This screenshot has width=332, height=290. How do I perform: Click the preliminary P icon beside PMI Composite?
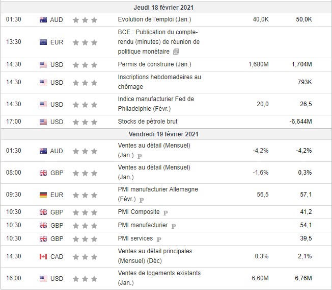click(x=165, y=212)
